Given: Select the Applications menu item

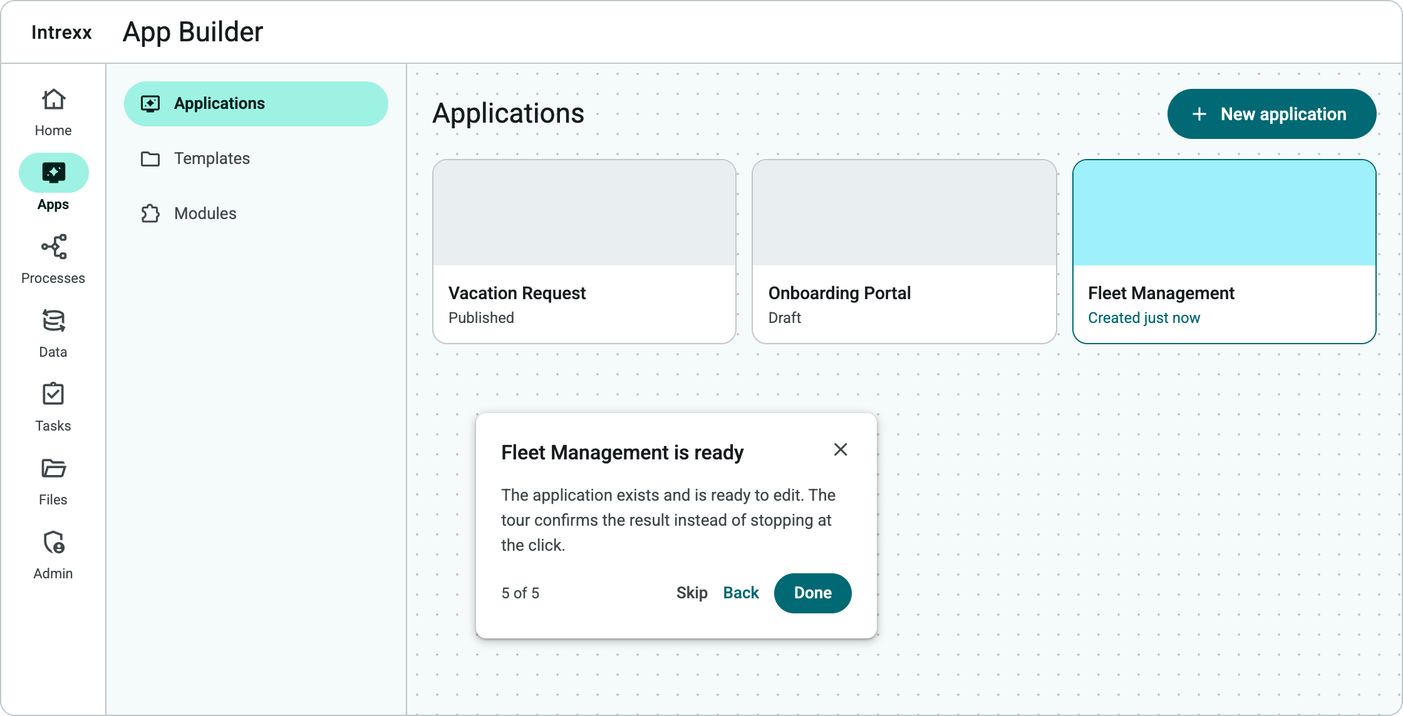Looking at the screenshot, I should coord(256,104).
